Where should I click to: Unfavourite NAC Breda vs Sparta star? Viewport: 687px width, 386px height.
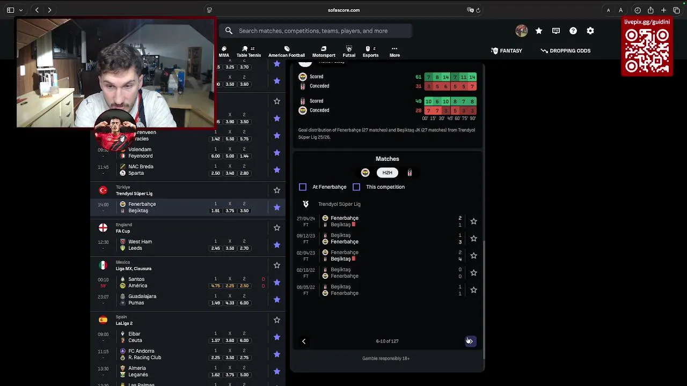(277, 170)
